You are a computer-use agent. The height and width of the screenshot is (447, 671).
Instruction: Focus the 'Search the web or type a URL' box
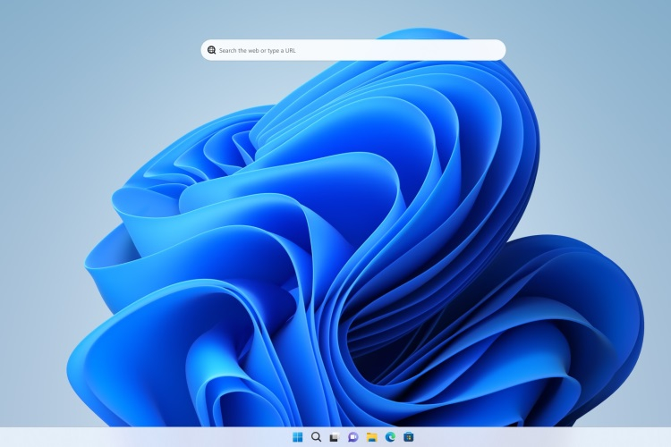coord(353,50)
